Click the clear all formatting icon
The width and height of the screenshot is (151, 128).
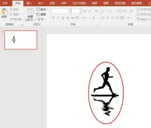pyautogui.click(x=96, y=11)
